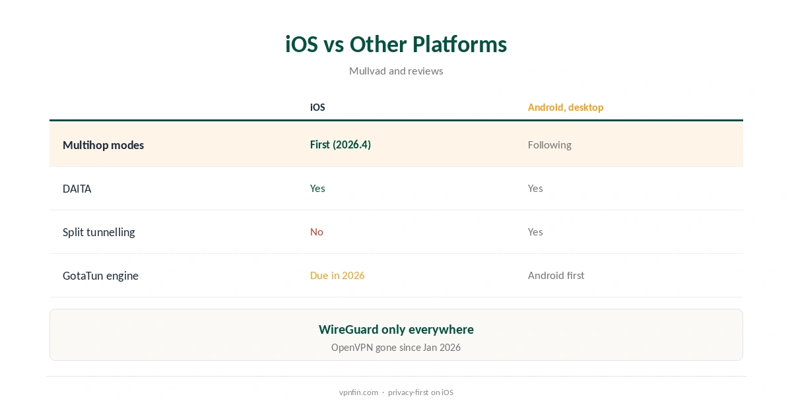Select the gray "Yes" in the DAITA row
This screenshot has height=405, width=792.
(535, 188)
